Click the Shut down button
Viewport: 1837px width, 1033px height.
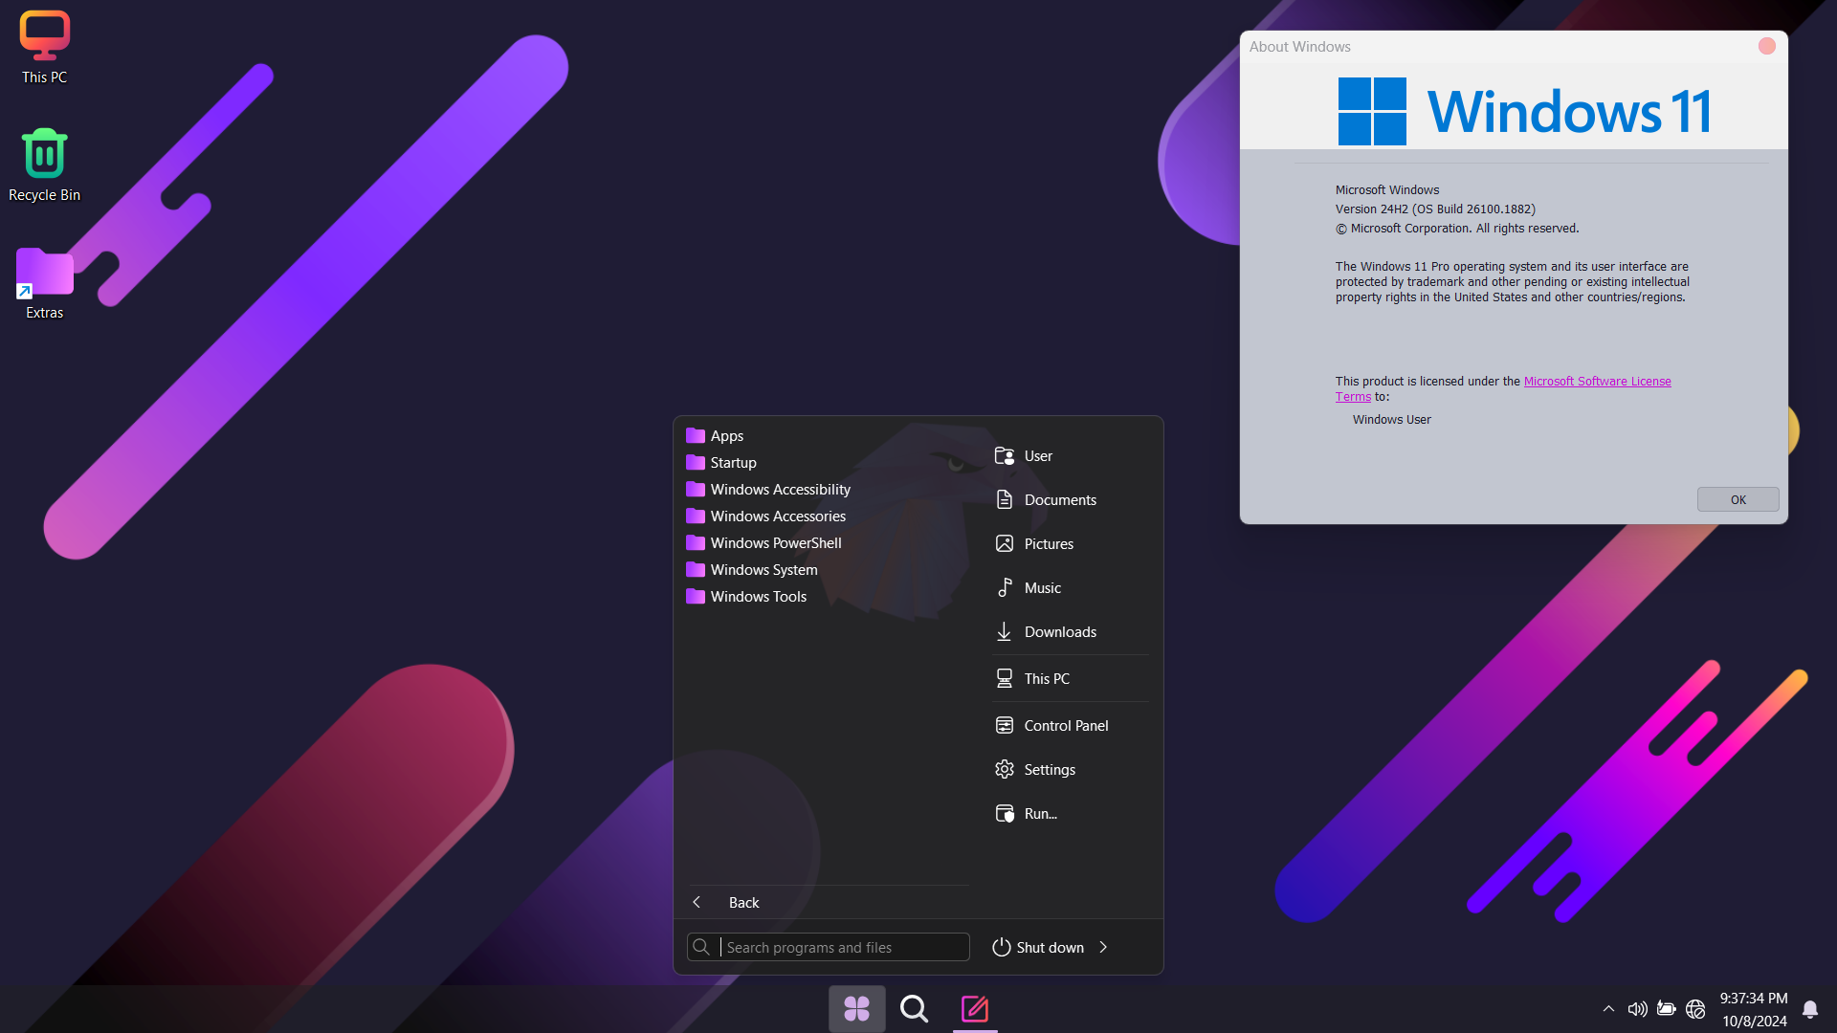point(1038,947)
